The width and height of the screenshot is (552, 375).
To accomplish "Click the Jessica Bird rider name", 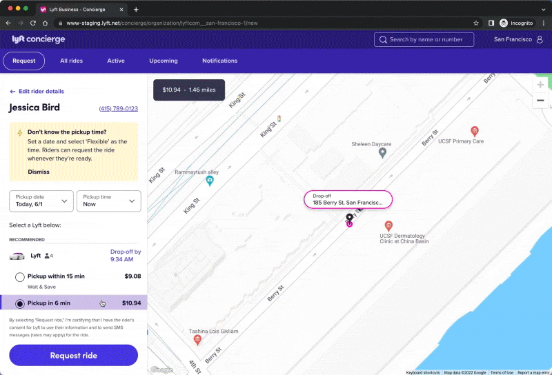I will pos(34,108).
